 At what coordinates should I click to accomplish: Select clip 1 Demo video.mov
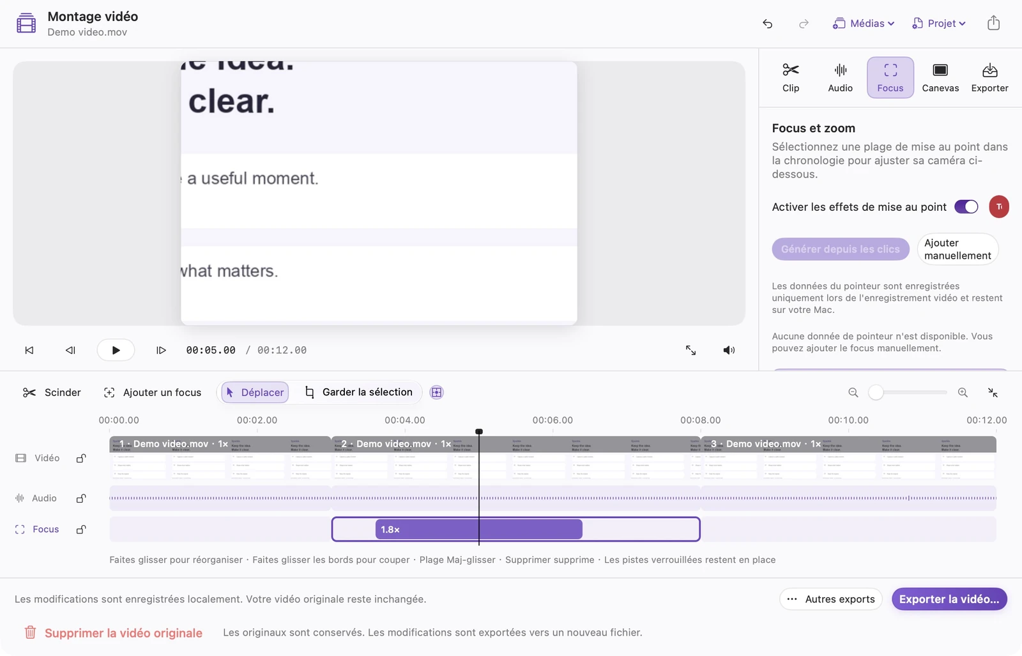pos(220,457)
